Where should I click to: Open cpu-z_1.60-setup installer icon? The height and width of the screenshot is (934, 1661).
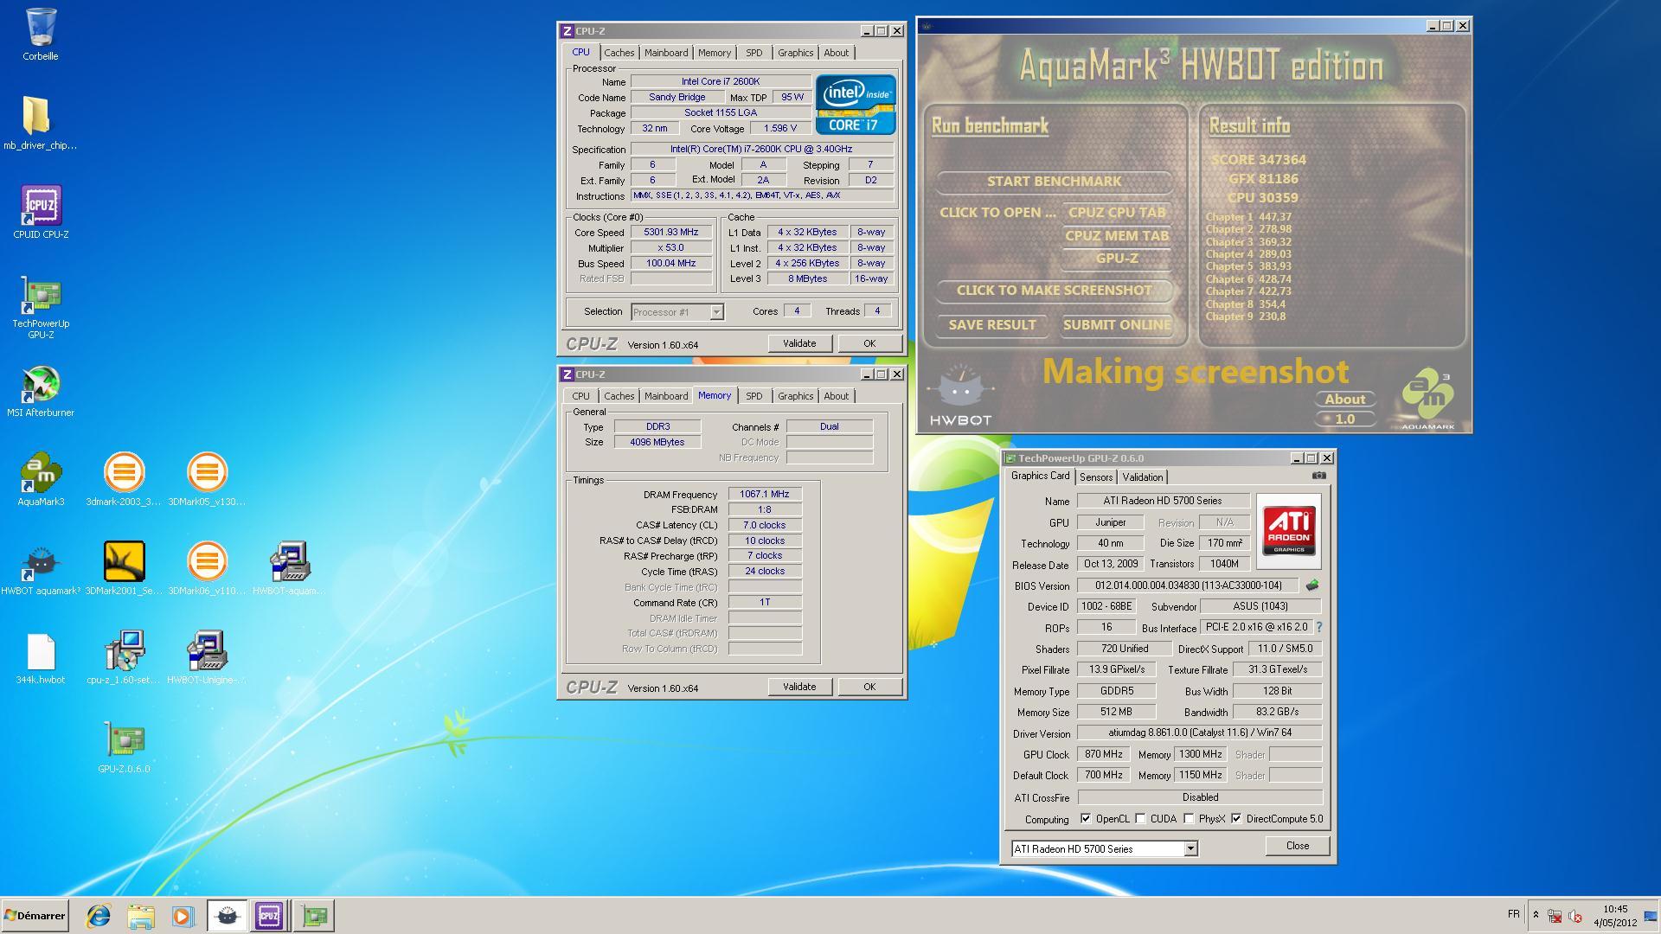[x=124, y=658]
